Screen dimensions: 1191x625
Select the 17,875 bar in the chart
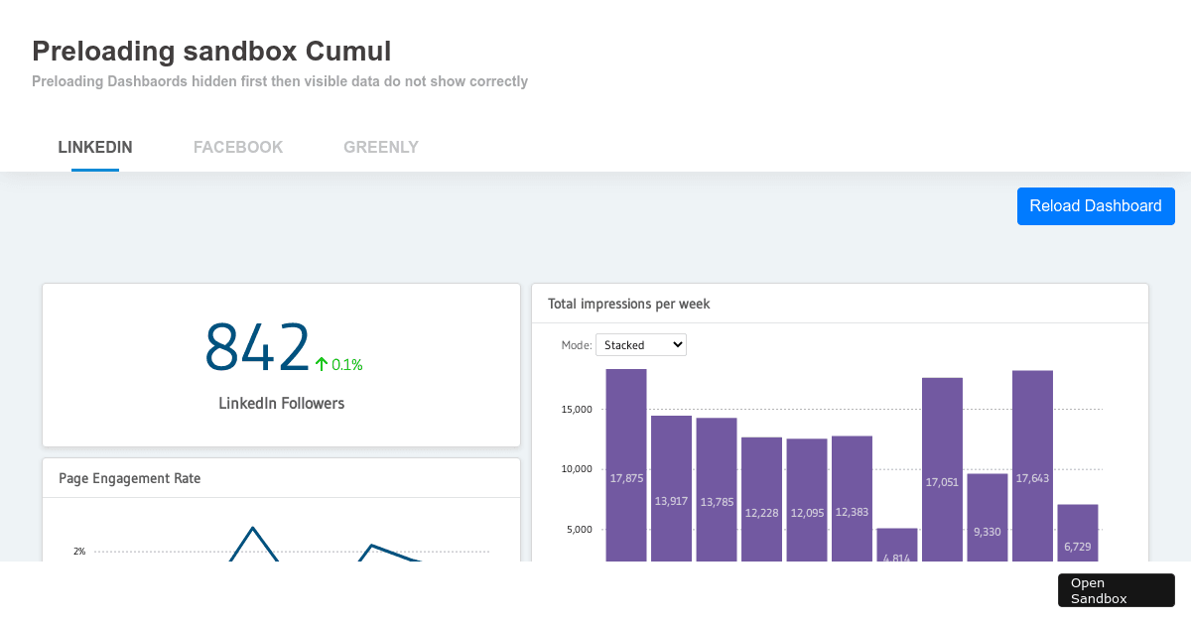pyautogui.click(x=625, y=466)
